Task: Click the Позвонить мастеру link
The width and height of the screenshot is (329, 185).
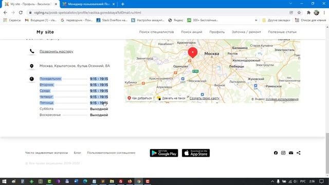Action: (x=57, y=51)
